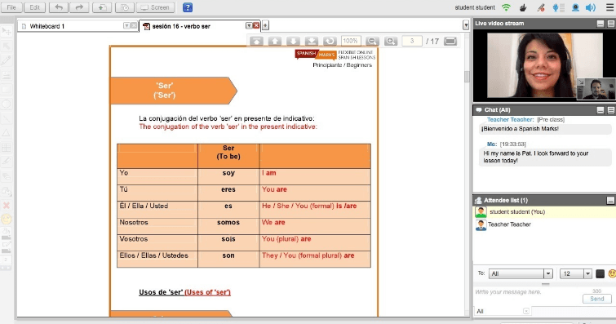The height and width of the screenshot is (324, 616).
Task: Open sesión 16 tab dropdown arrow
Action: click(x=249, y=25)
